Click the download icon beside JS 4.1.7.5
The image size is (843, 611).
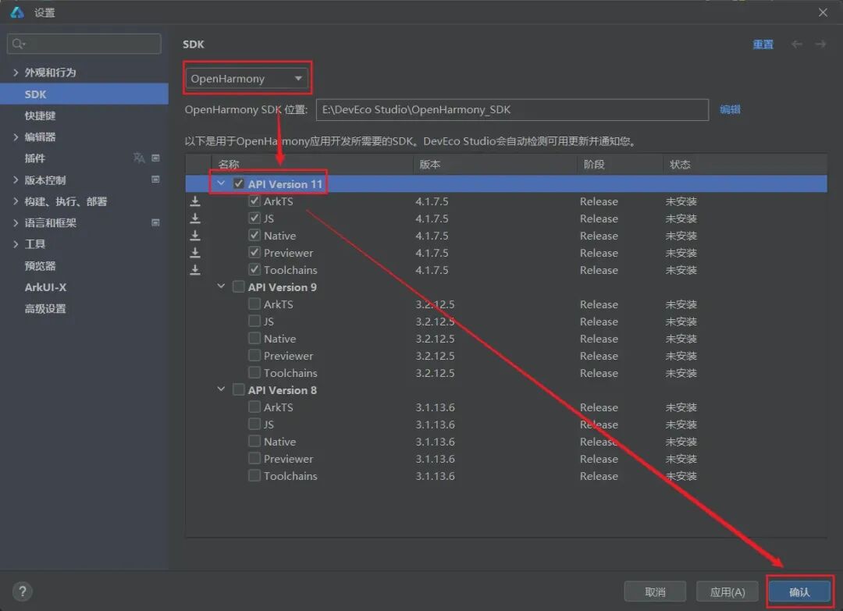(195, 218)
